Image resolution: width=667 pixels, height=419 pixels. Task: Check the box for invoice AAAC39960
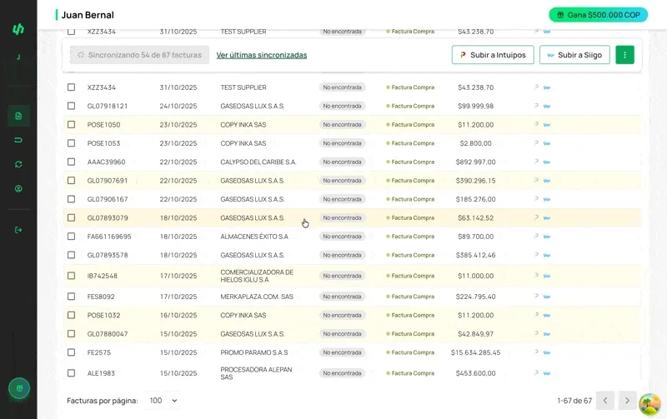click(71, 162)
